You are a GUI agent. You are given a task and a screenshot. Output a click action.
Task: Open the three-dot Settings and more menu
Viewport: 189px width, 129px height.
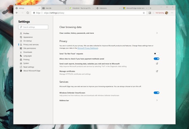point(172,13)
